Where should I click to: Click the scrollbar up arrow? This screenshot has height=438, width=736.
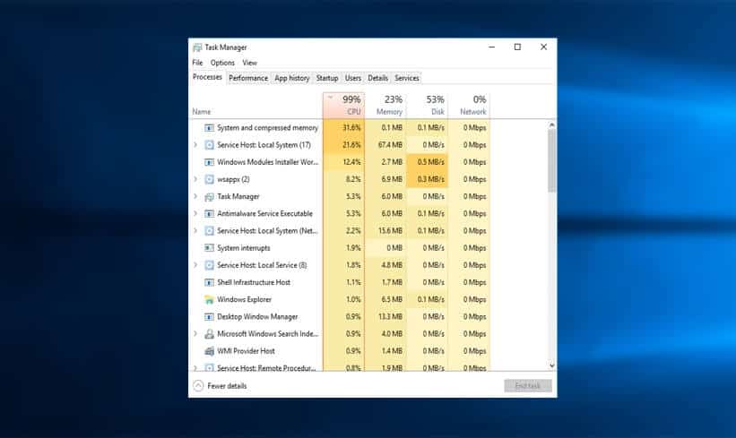[551, 125]
